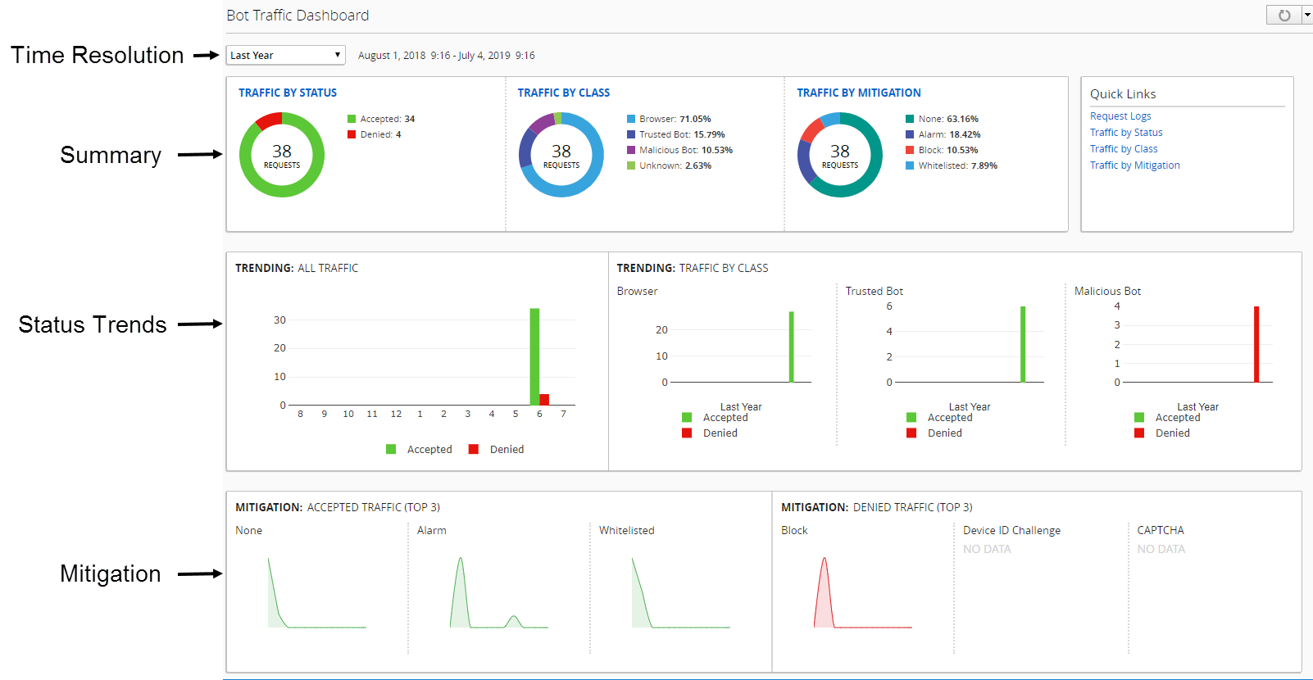Toggle Accepted legend under All Traffic chart

[x=392, y=449]
